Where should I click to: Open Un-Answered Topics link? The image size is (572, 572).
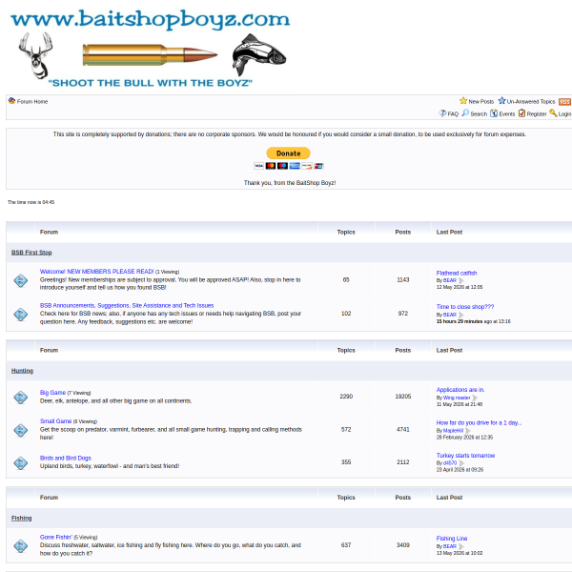click(x=531, y=101)
